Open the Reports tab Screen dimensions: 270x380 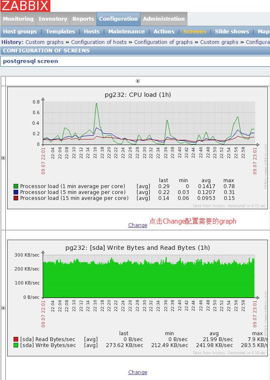(83, 19)
